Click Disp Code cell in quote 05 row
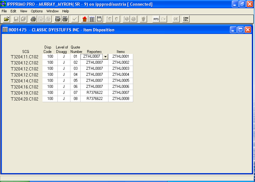 click(x=50, y=81)
